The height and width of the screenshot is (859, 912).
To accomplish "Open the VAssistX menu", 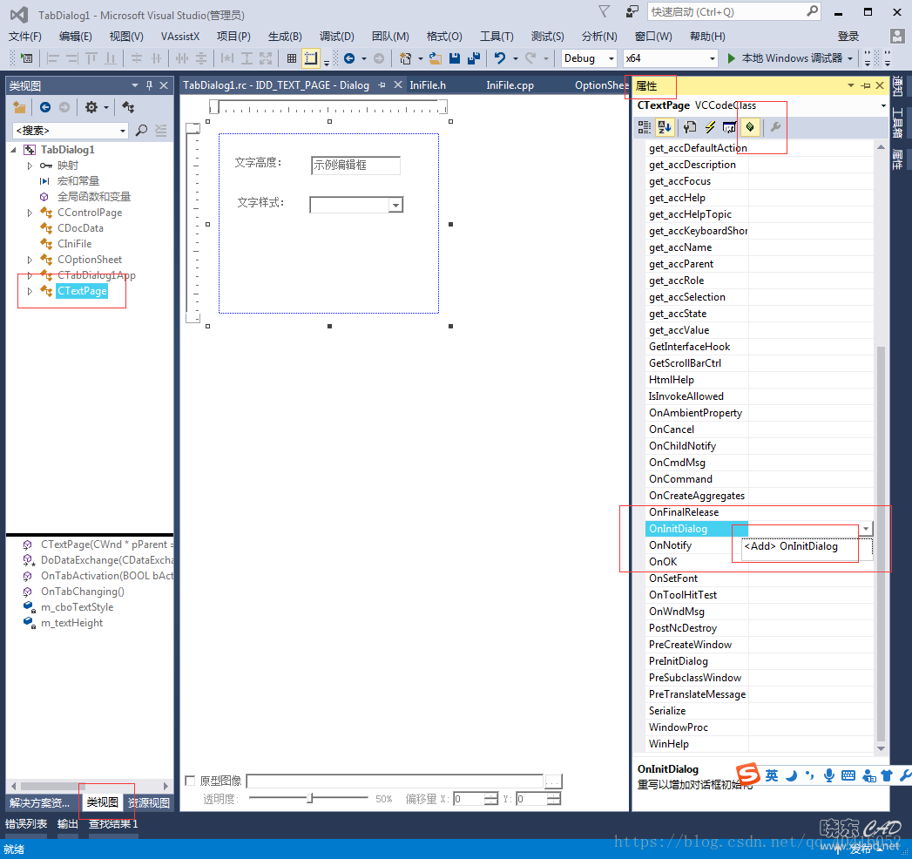I will point(180,36).
